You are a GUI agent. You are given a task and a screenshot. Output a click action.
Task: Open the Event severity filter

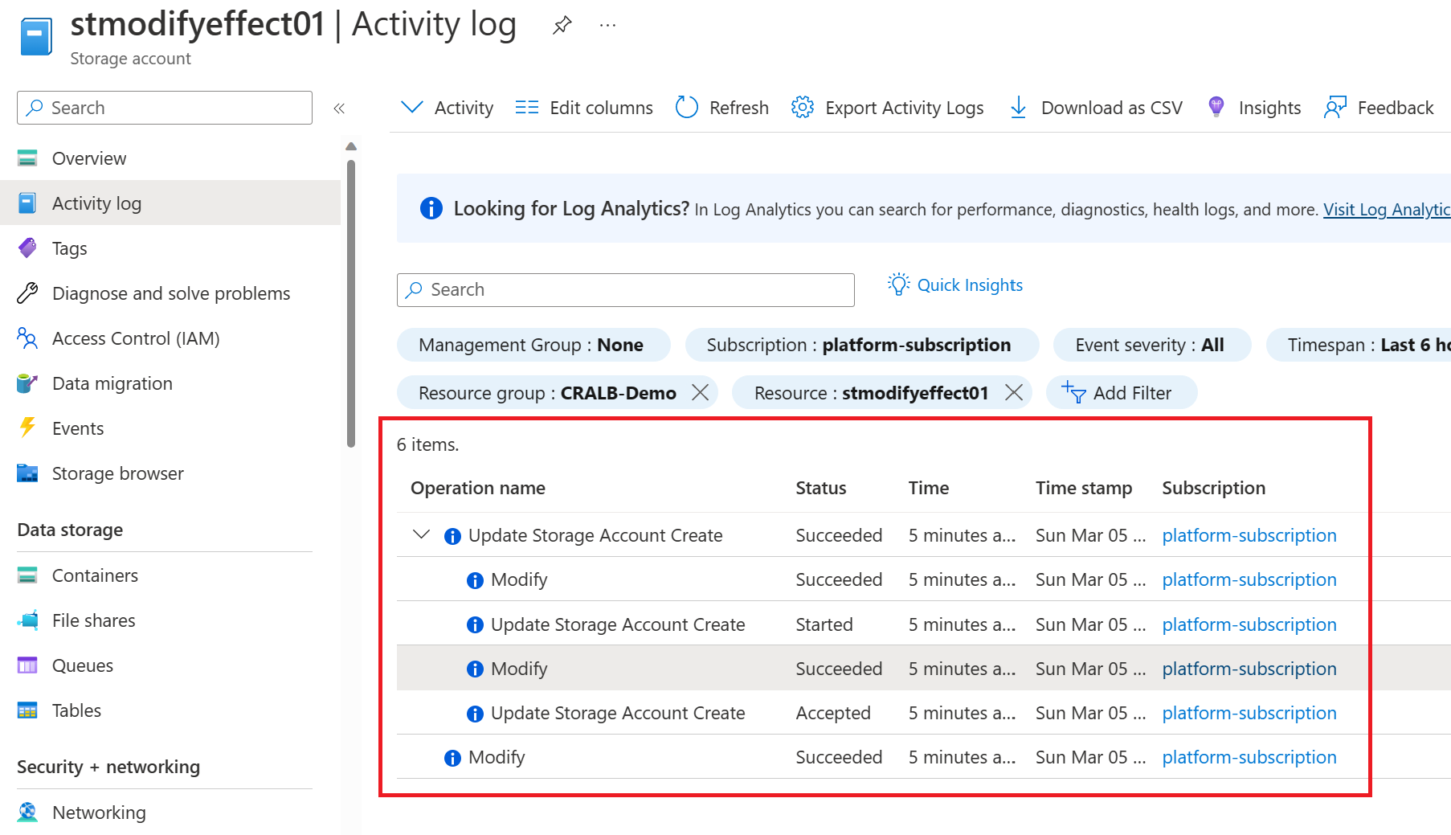[1151, 345]
